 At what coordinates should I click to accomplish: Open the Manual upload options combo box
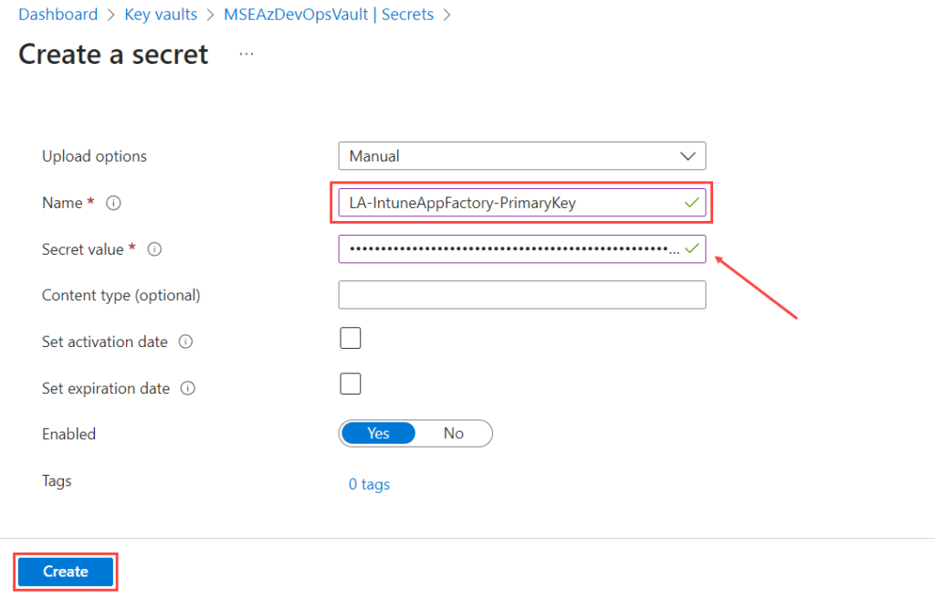click(x=521, y=156)
